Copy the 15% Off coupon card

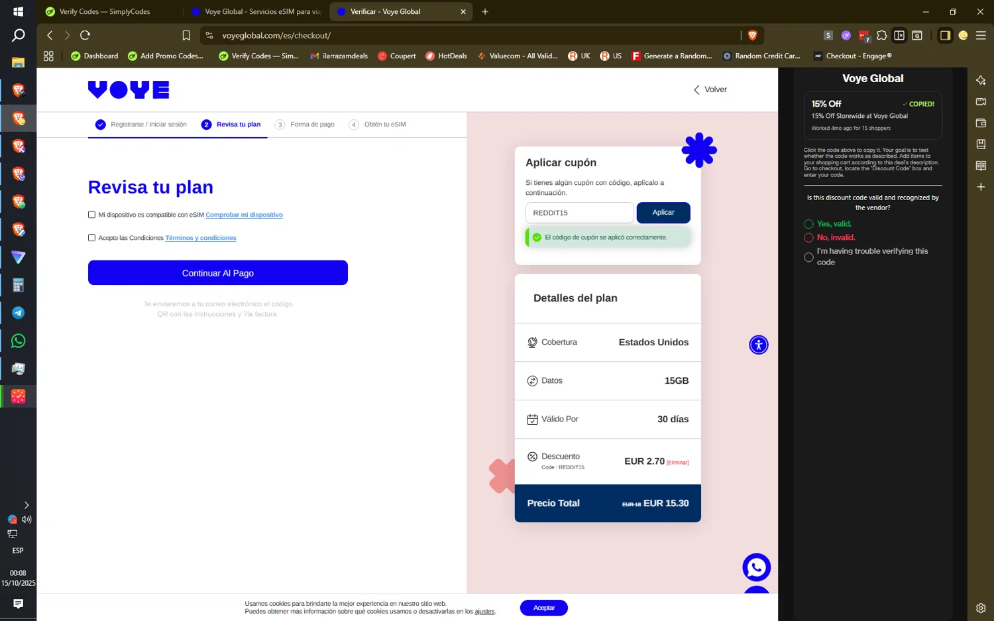click(x=873, y=115)
